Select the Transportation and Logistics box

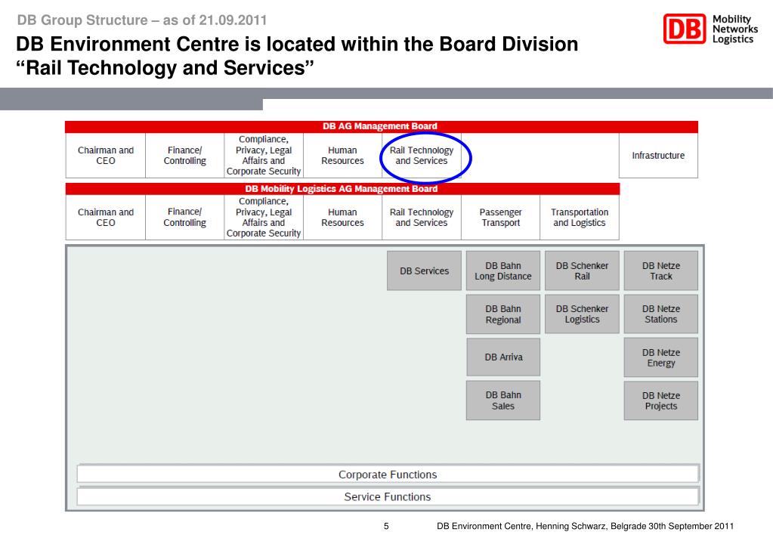pyautogui.click(x=580, y=218)
